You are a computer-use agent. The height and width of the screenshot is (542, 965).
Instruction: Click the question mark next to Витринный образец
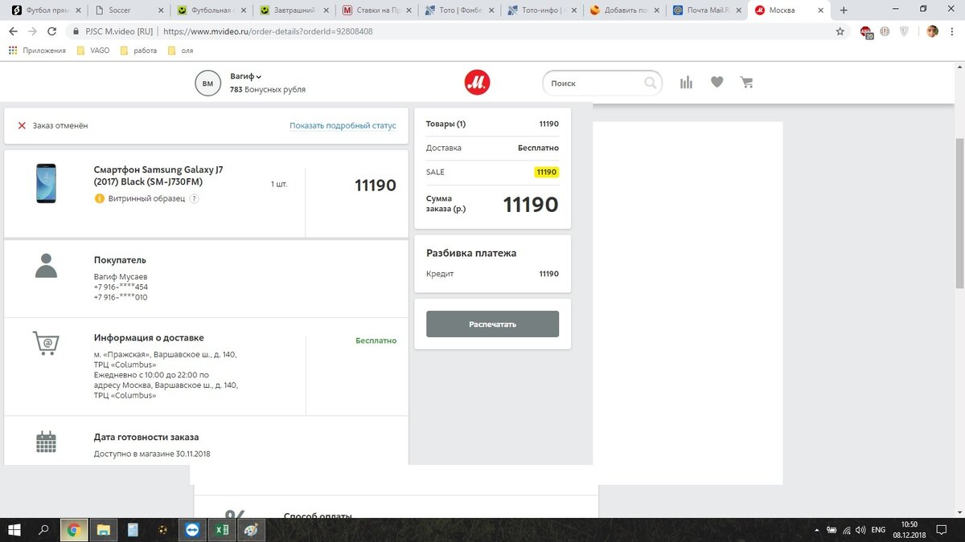[x=194, y=198]
